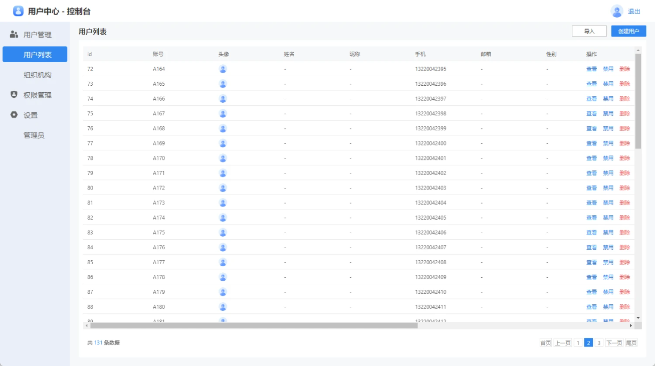
Task: Click the 退出 logout link
Action: tap(634, 12)
